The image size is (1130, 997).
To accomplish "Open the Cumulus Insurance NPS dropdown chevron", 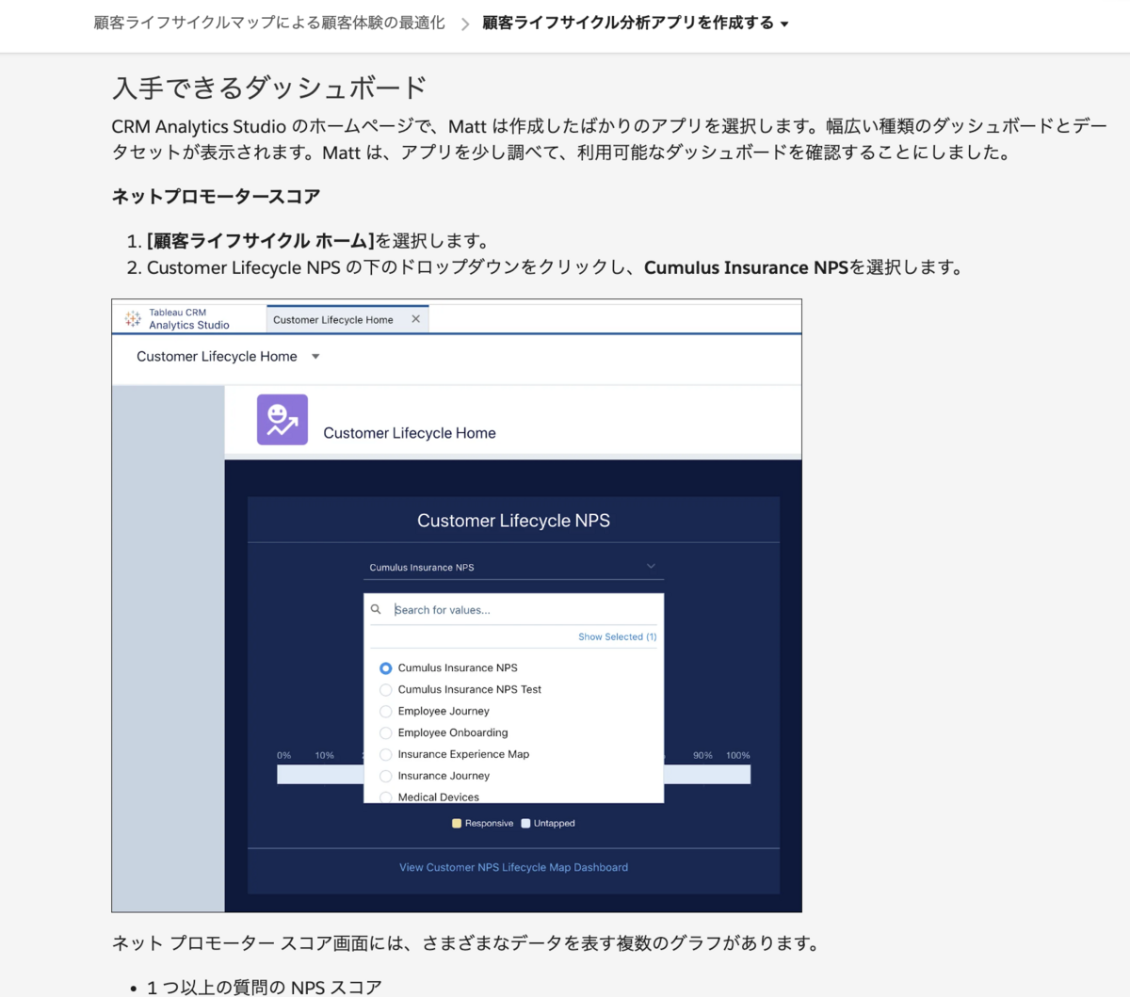I will [x=650, y=565].
